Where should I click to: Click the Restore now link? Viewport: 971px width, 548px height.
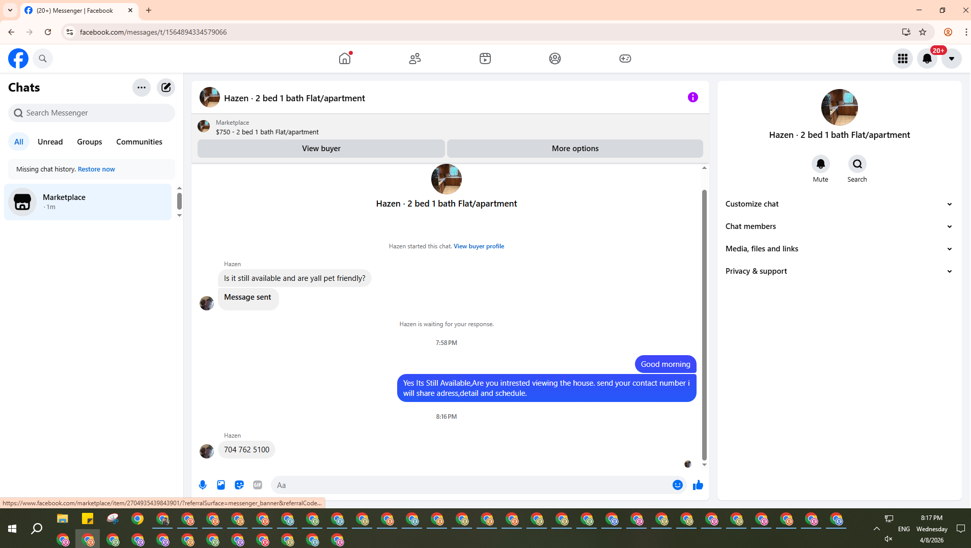96,169
